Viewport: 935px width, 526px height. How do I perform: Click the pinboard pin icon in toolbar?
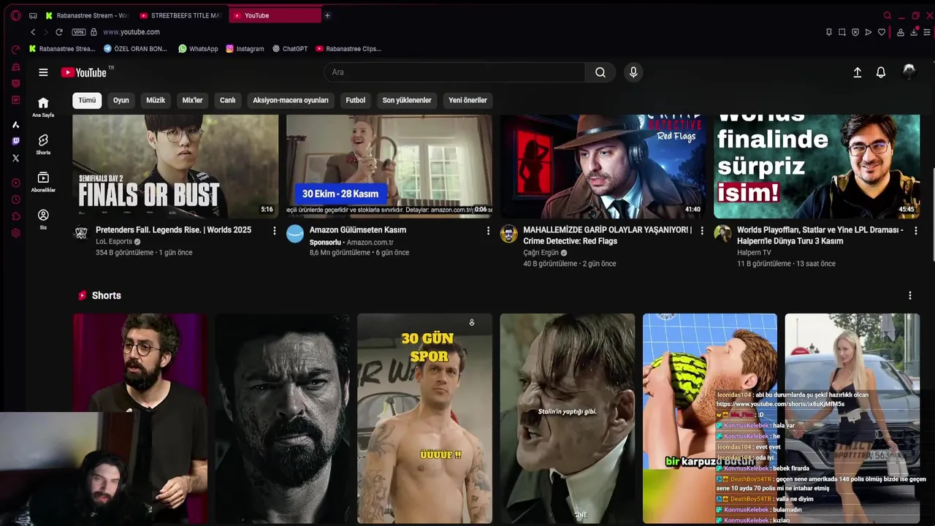(829, 32)
